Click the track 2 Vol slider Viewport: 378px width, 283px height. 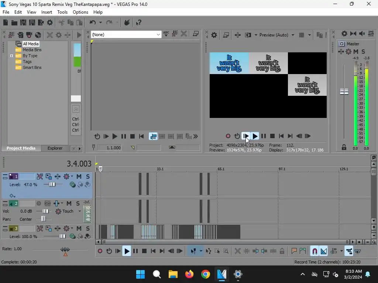[45, 211]
